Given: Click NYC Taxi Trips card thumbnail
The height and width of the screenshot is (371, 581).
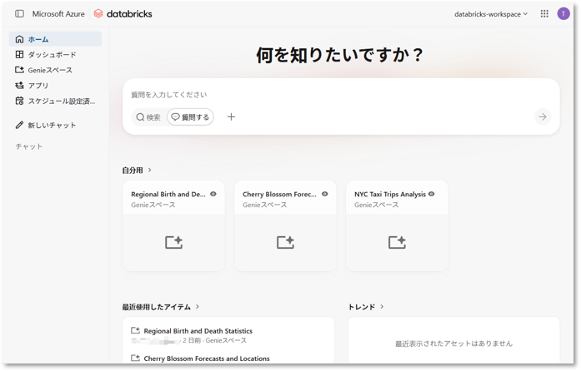Looking at the screenshot, I should (x=397, y=243).
